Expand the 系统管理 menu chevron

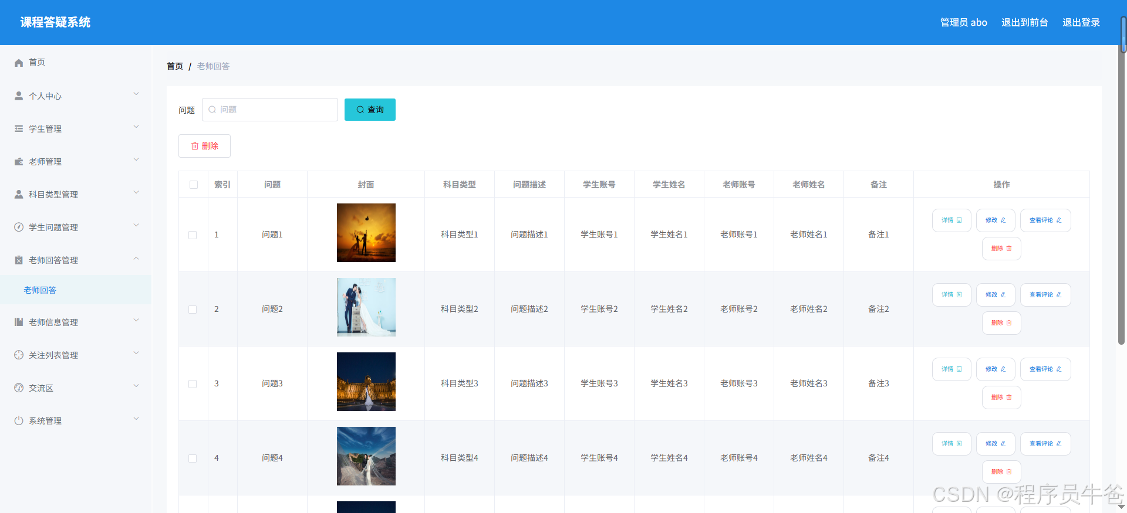[136, 419]
